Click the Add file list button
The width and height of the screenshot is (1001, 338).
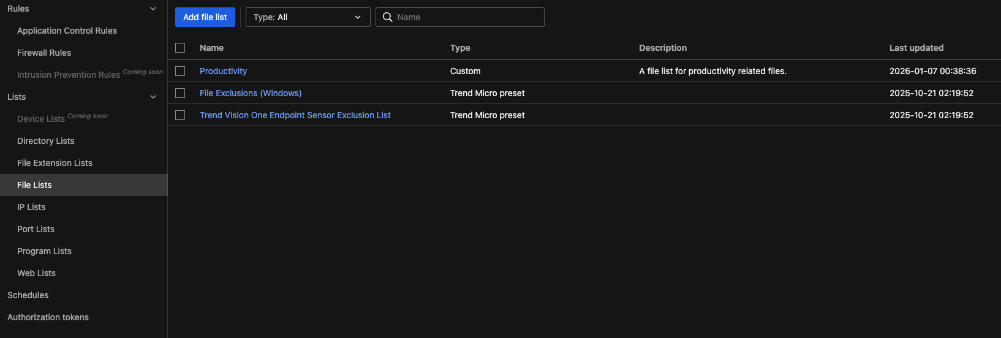(x=205, y=17)
